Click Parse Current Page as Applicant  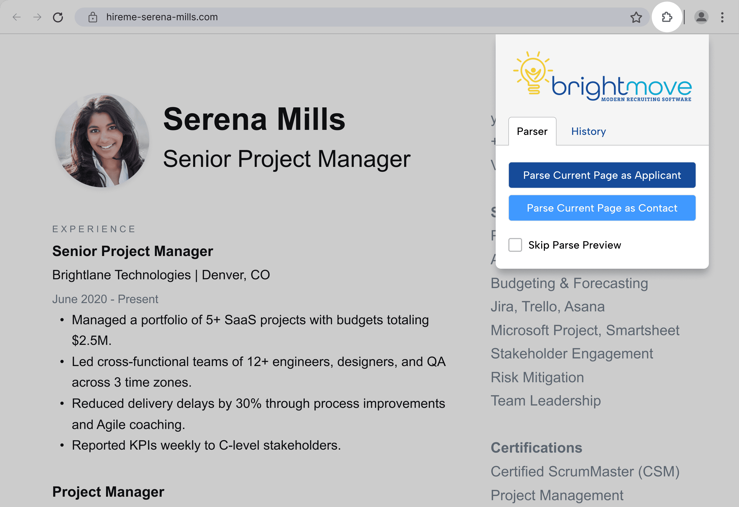602,175
